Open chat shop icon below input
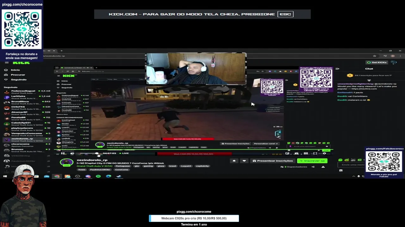 pos(341,171)
